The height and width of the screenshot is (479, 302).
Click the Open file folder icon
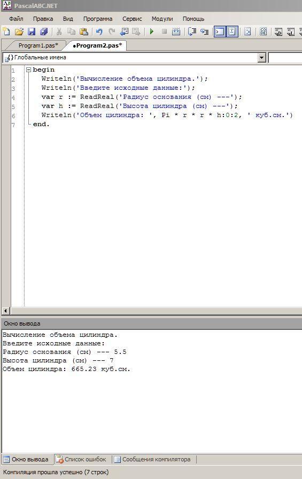click(x=19, y=32)
